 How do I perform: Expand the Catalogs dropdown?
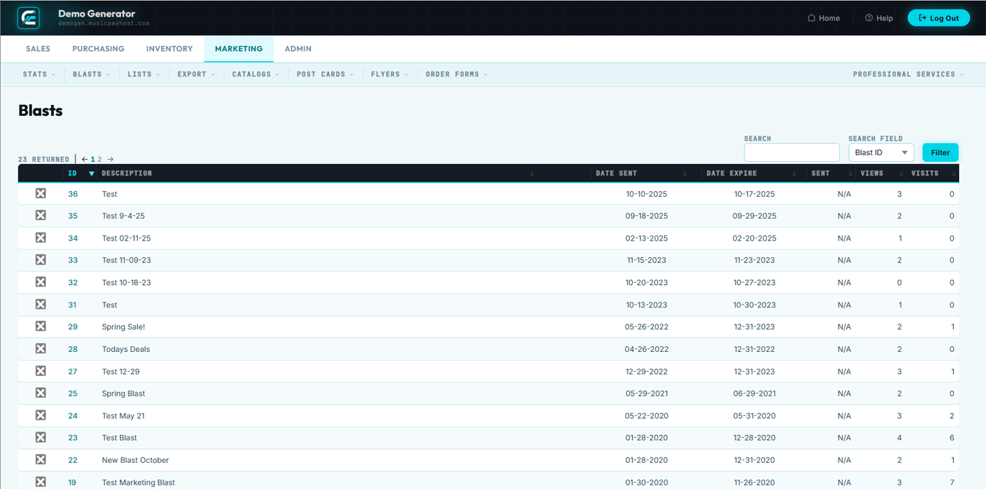255,74
